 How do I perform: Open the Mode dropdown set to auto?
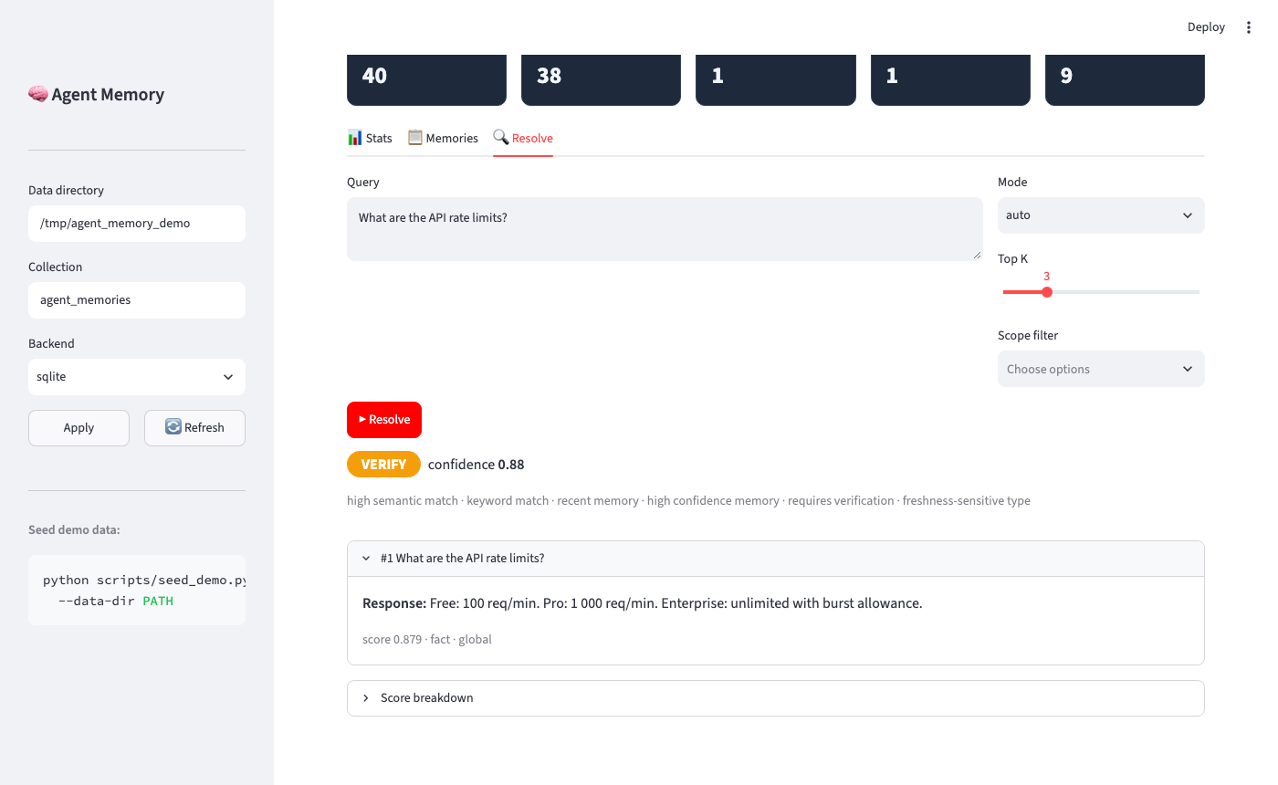[1101, 215]
